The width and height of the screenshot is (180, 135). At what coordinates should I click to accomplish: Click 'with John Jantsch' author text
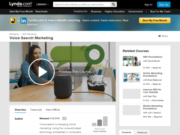(x=152, y=112)
